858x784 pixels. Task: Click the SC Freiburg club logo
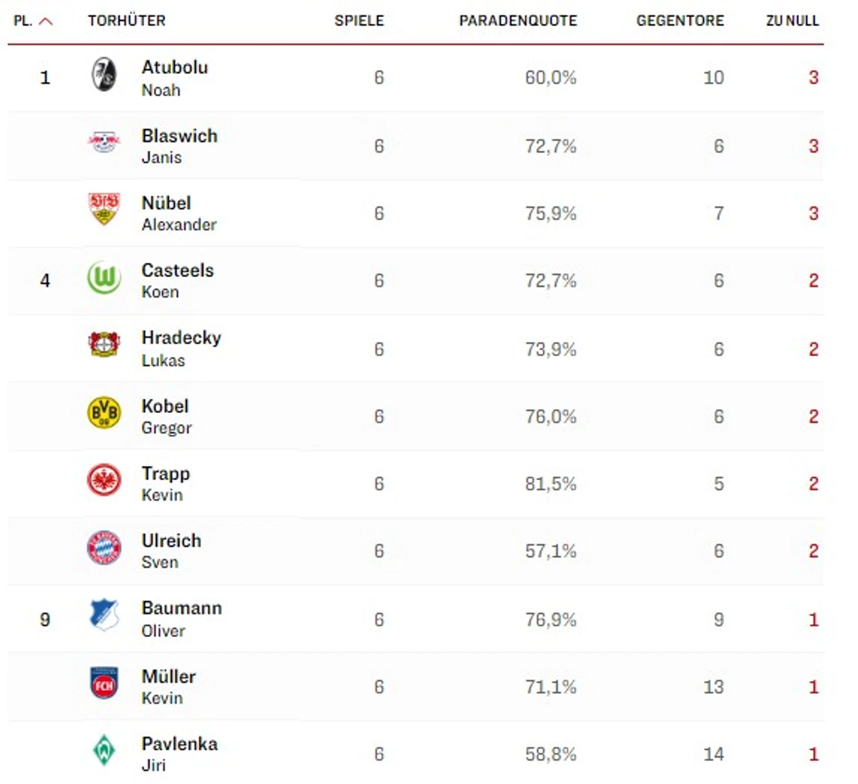104,75
